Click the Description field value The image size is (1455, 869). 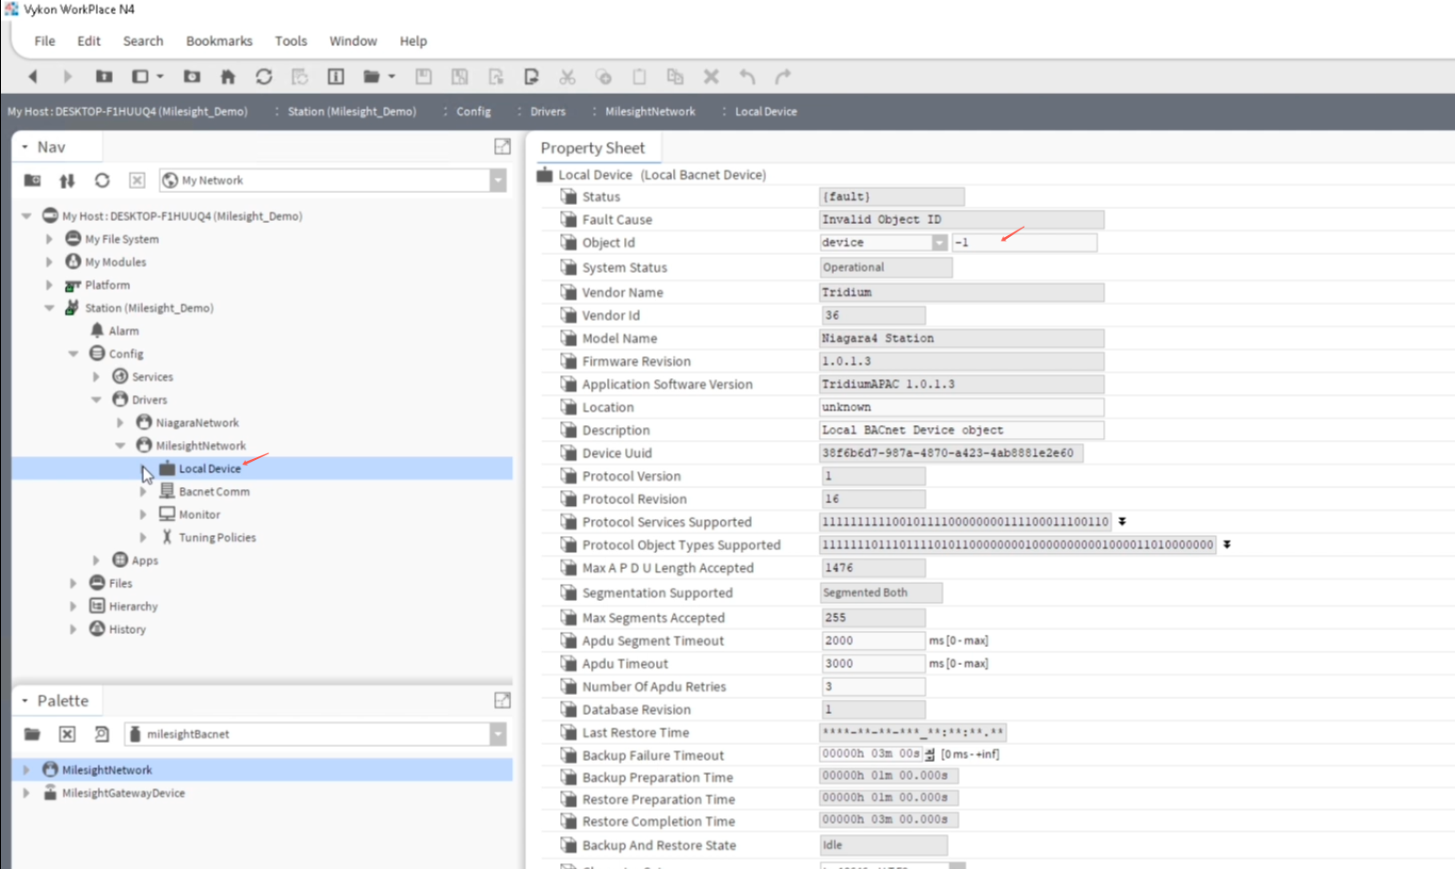(961, 431)
